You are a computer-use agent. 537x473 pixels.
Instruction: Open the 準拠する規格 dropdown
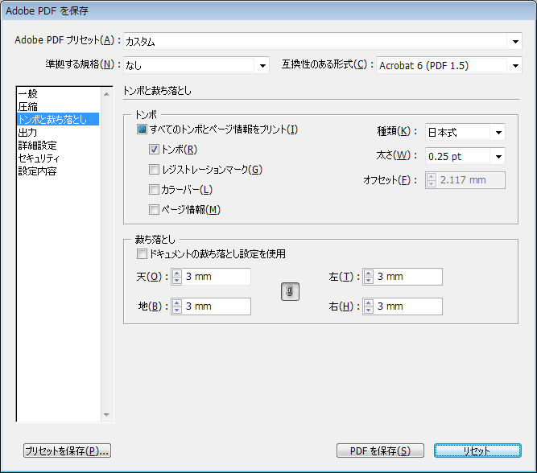tap(196, 65)
